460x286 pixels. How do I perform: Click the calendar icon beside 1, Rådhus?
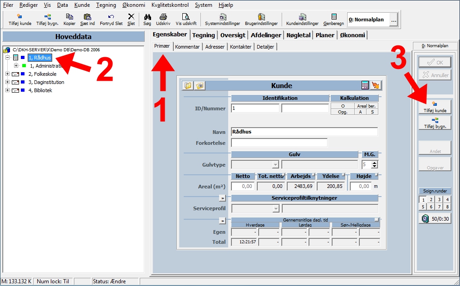click(16, 58)
